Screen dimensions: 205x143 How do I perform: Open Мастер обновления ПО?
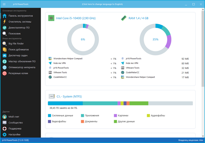pos(22,61)
